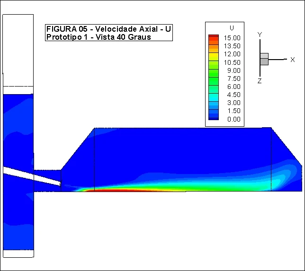Select the 0.00 legend value

234,119
